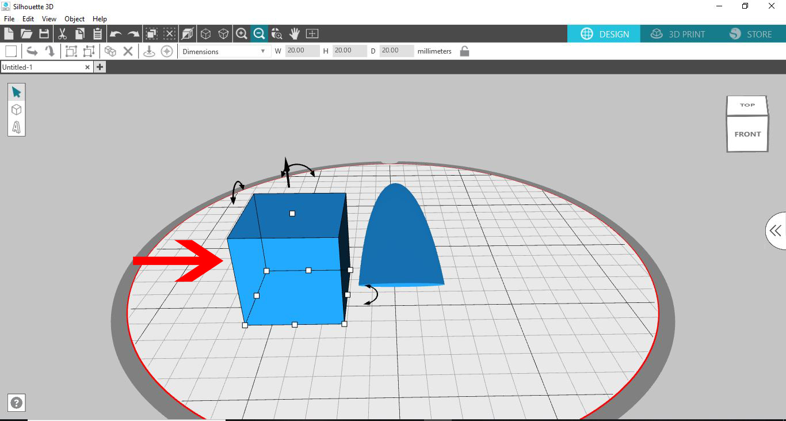
Task: Click the Fit to View icon
Action: pyautogui.click(x=312, y=33)
